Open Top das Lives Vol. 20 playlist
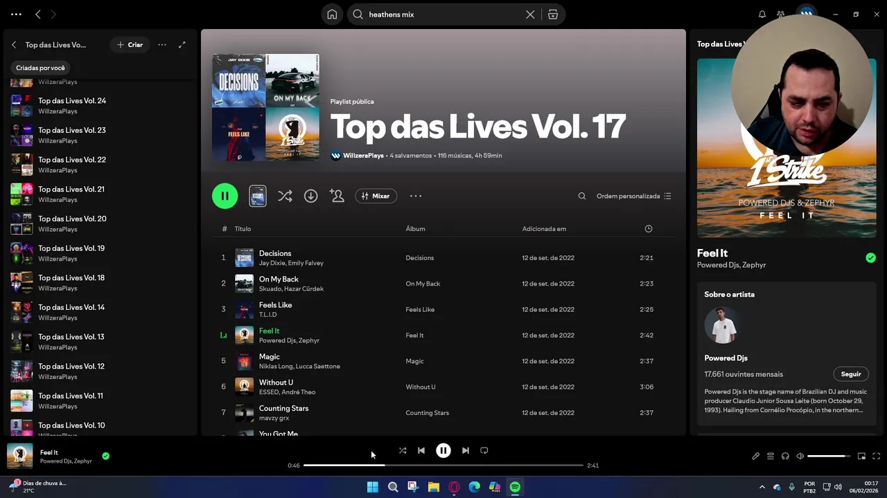The width and height of the screenshot is (887, 498). click(100, 223)
